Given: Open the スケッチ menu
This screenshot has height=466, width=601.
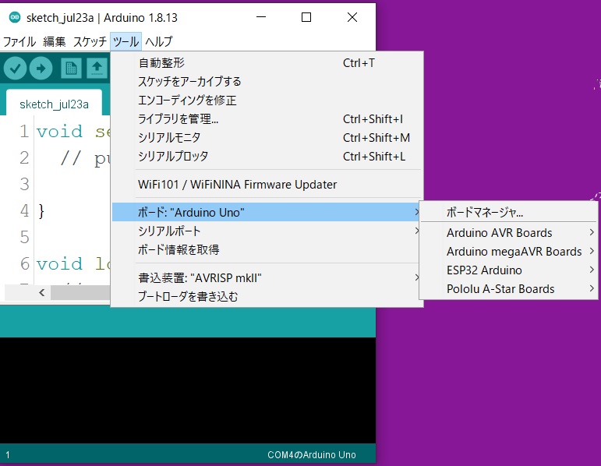Looking at the screenshot, I should [90, 41].
